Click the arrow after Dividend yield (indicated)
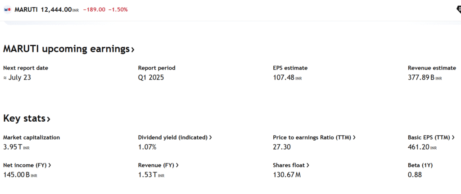 tap(211, 137)
